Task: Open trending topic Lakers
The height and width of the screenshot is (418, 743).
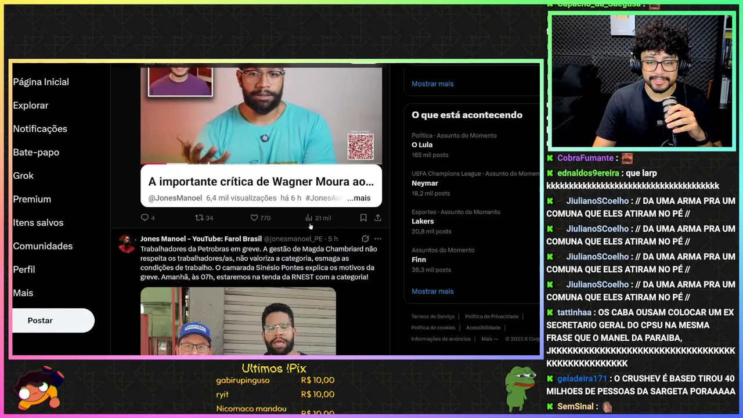Action: click(x=423, y=221)
